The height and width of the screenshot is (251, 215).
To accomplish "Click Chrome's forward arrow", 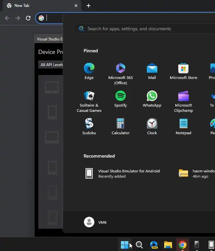I will (x=18, y=18).
